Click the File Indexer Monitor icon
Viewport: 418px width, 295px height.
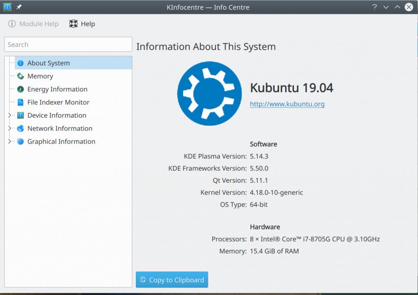[x=20, y=102]
